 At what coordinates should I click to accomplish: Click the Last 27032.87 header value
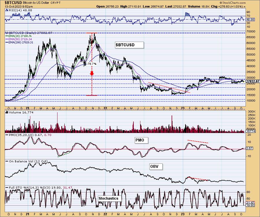tap(176, 6)
